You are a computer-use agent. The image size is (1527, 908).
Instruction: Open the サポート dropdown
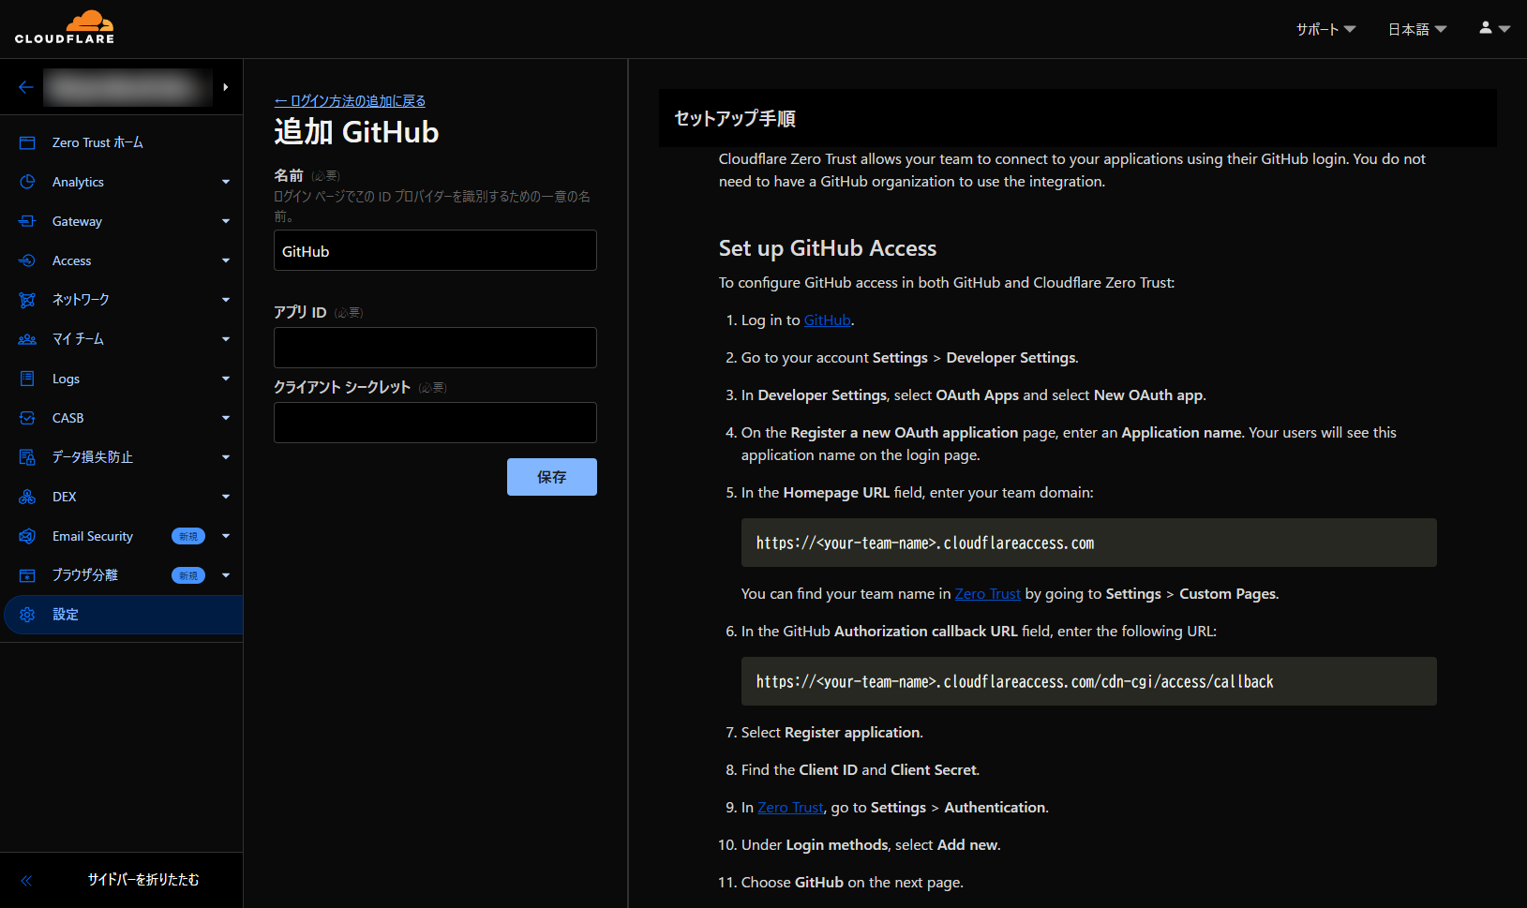(x=1326, y=29)
